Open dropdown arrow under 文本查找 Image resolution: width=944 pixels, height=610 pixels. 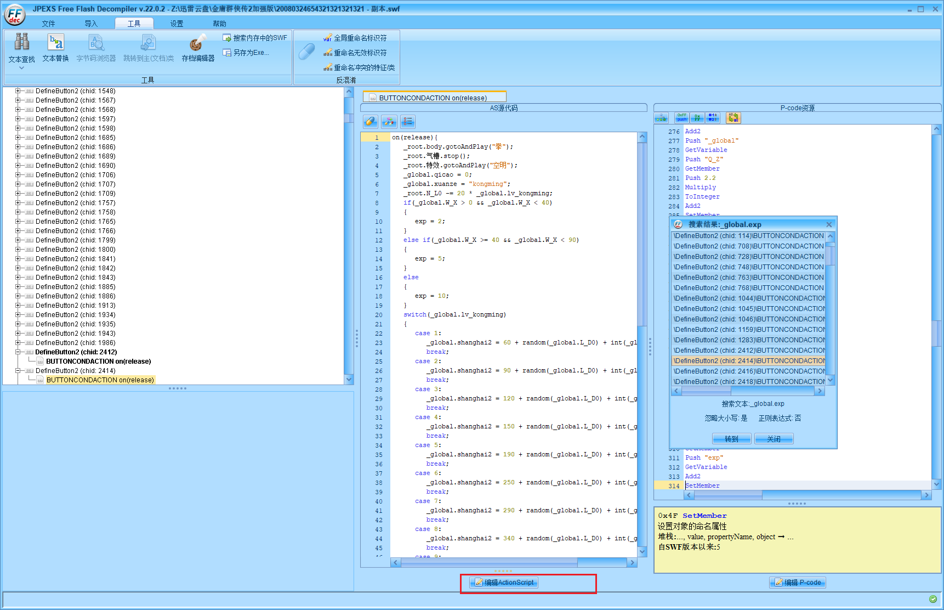point(21,68)
